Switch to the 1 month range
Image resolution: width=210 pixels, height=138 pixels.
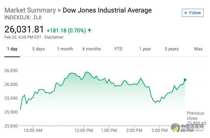[65, 49]
